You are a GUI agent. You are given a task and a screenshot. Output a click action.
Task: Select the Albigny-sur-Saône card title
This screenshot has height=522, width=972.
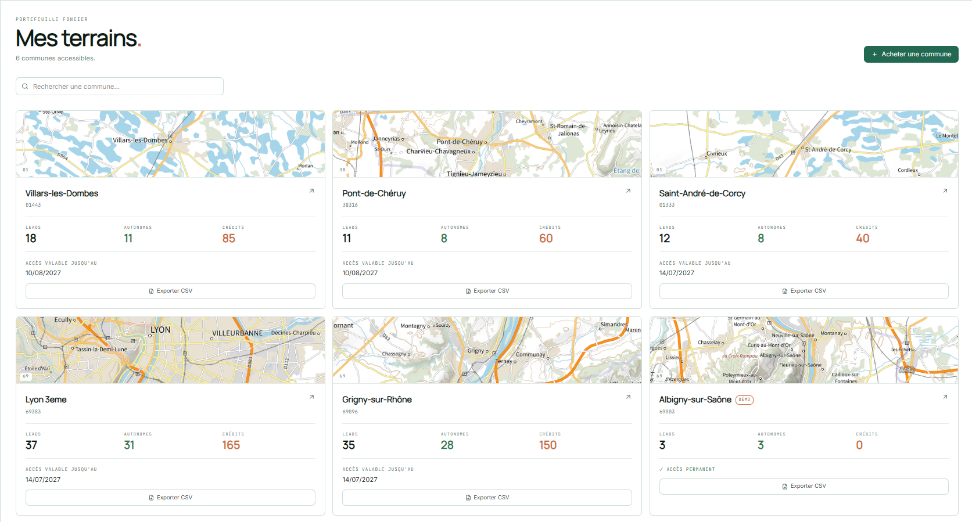pyautogui.click(x=695, y=399)
